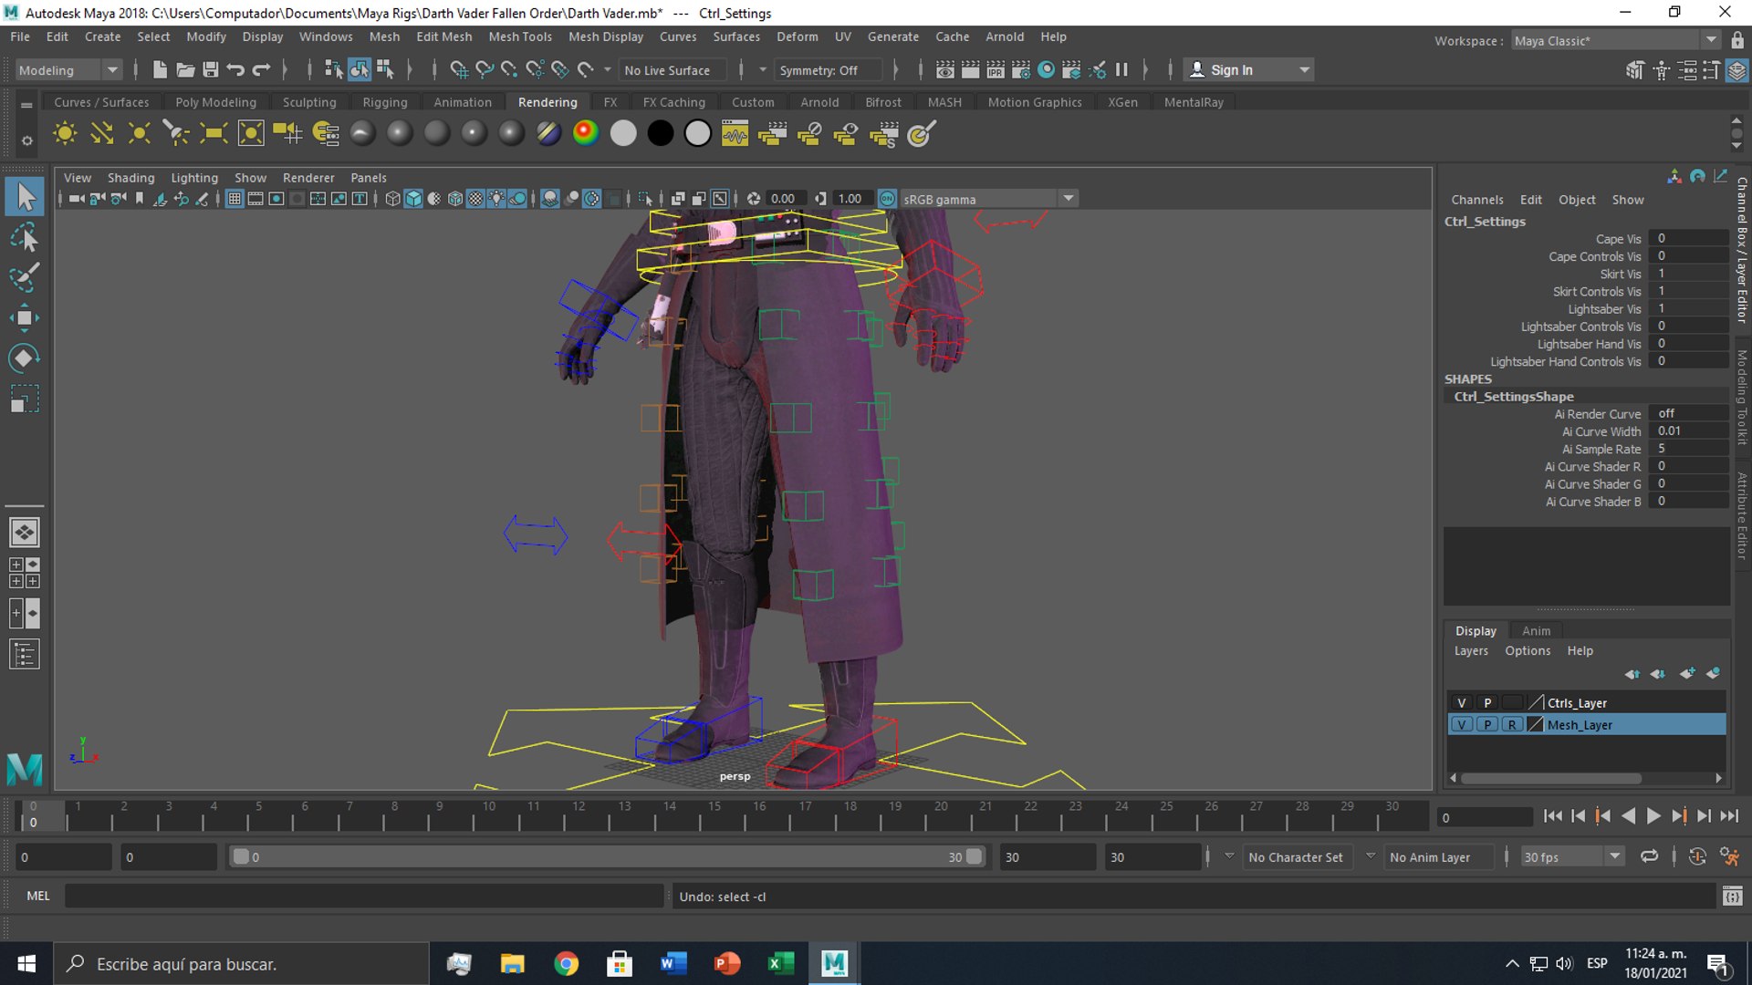Open the viewport Shading menu
Screen dimensions: 1752x985
pos(130,178)
